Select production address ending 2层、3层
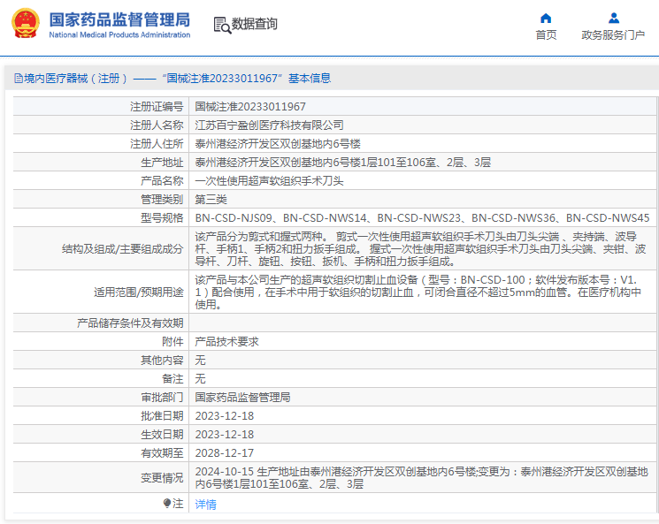 (x=342, y=163)
